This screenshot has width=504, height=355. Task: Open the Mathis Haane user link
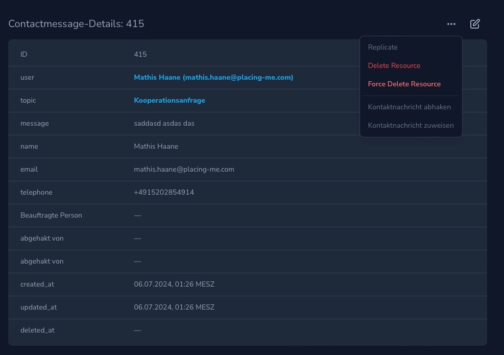pyautogui.click(x=213, y=78)
